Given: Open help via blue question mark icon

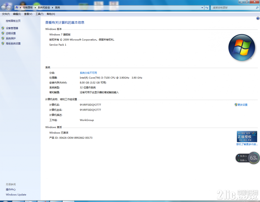Looking at the screenshot, I should (258, 18).
